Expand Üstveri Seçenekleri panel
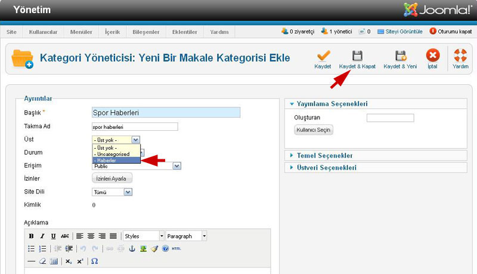The height and width of the screenshot is (274, 477). coord(376,168)
